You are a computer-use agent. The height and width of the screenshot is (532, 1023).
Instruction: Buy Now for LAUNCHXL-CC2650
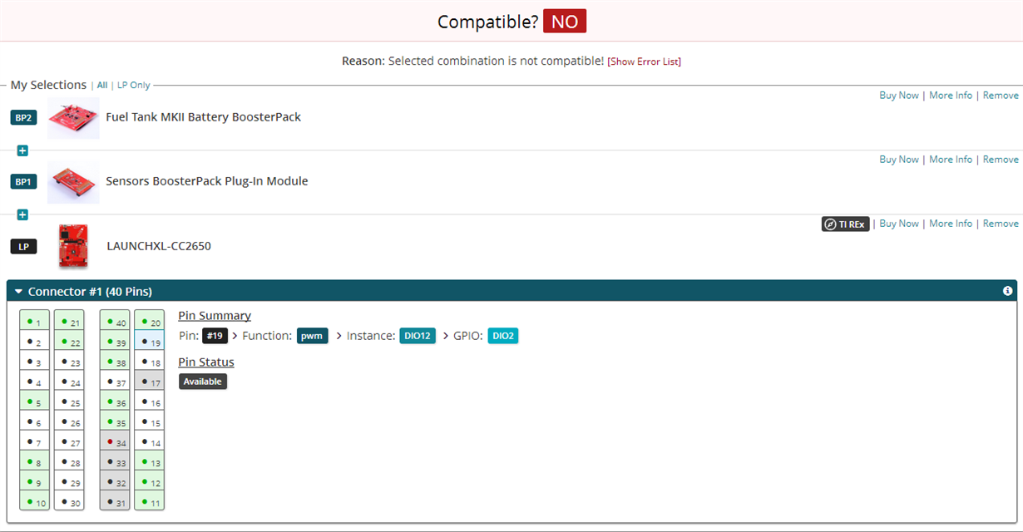pos(899,224)
